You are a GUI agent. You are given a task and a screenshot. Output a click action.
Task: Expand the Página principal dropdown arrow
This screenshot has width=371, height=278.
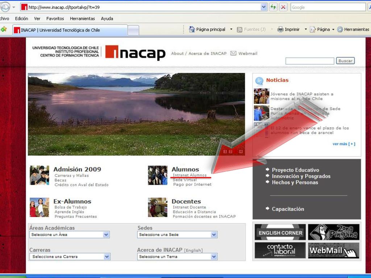[x=231, y=29]
